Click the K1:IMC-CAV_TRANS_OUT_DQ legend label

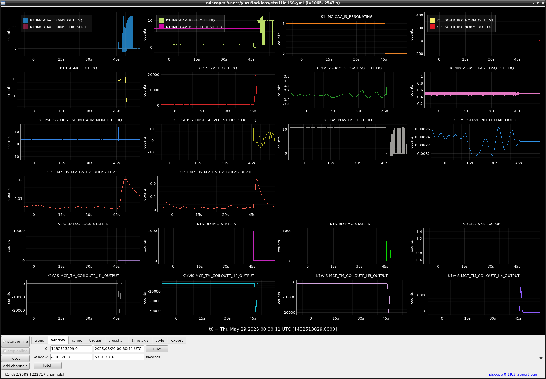click(x=56, y=20)
